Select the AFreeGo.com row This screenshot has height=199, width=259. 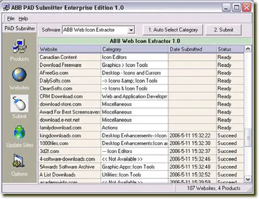click(141, 73)
